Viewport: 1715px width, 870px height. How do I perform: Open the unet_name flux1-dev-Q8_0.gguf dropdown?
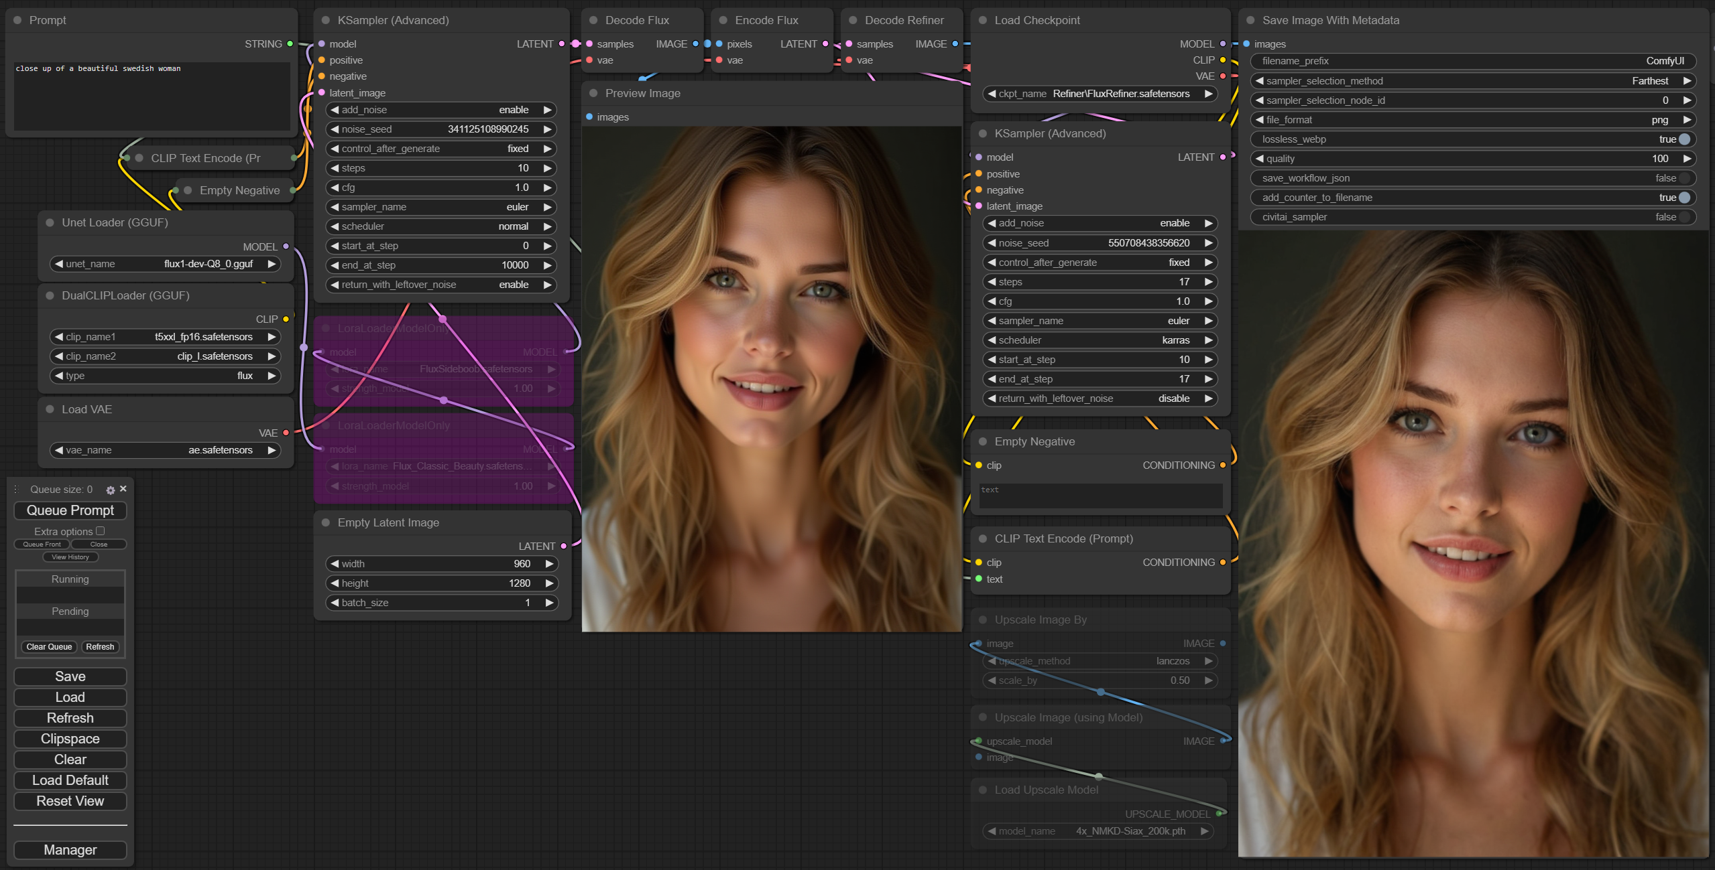point(208,264)
